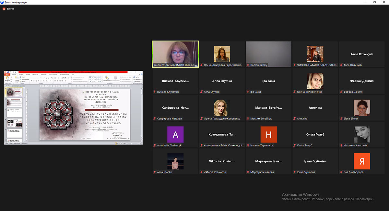Image resolution: width=389 pixels, height=211 pixels.
Task: Select Roman Selskiy's gray video tile
Action: pyautogui.click(x=269, y=54)
